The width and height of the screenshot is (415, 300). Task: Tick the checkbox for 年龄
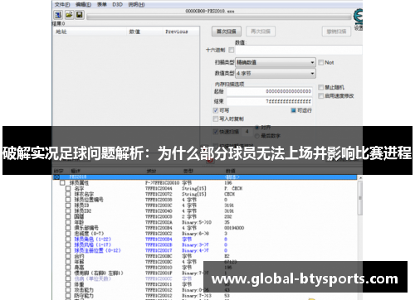pyautogui.click(x=68, y=222)
